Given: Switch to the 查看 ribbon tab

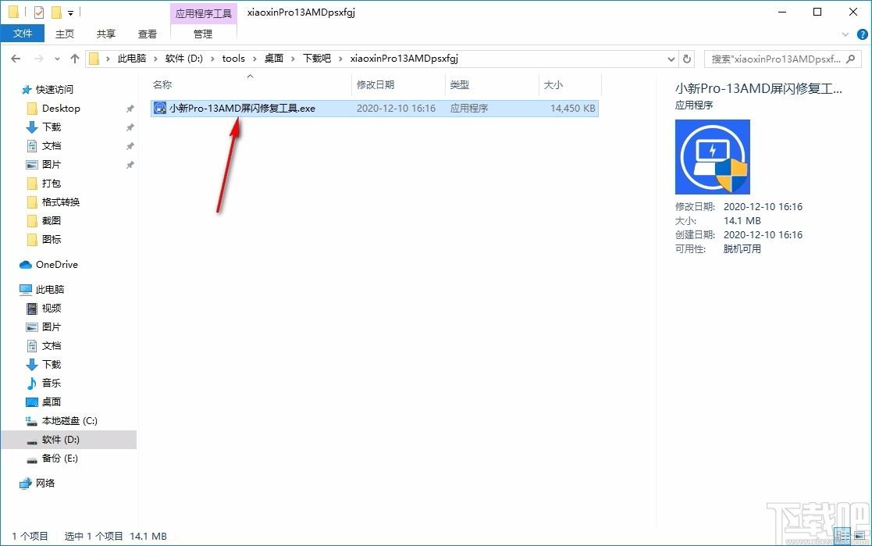Looking at the screenshot, I should click(148, 34).
